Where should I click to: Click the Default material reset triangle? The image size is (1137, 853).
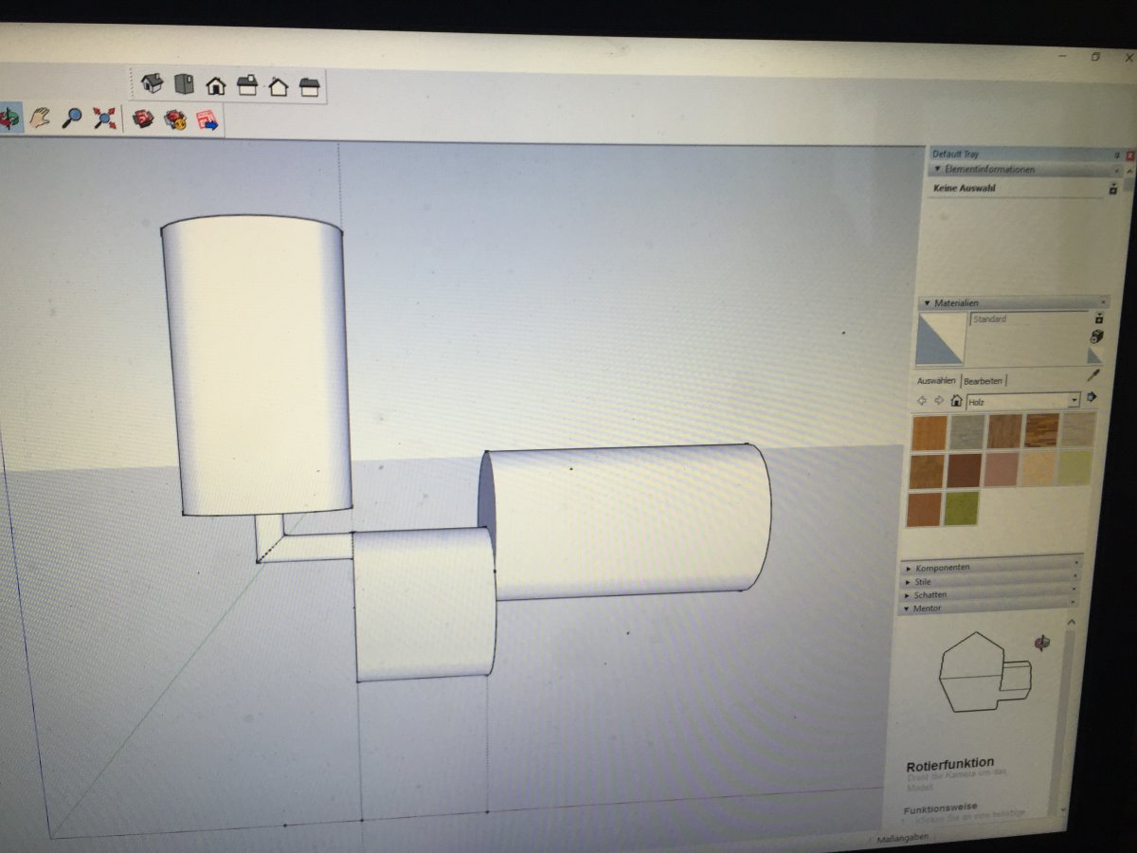(x=1095, y=355)
